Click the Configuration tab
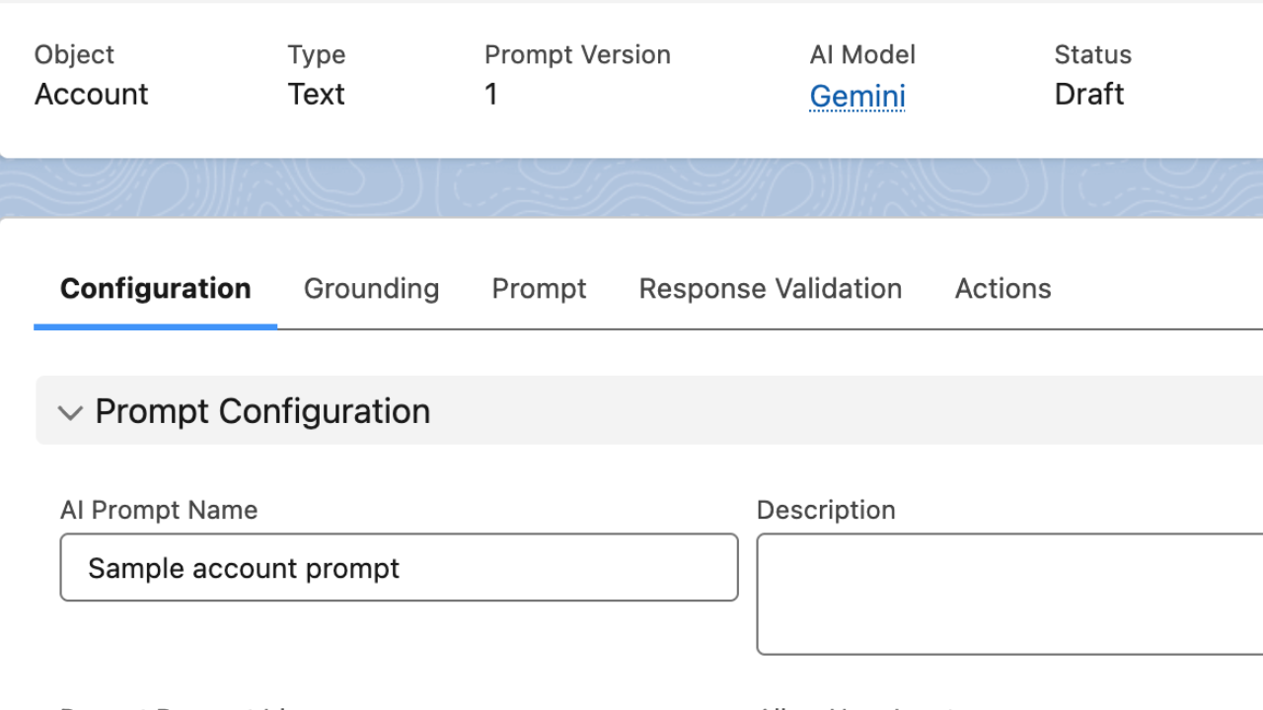 click(x=156, y=289)
